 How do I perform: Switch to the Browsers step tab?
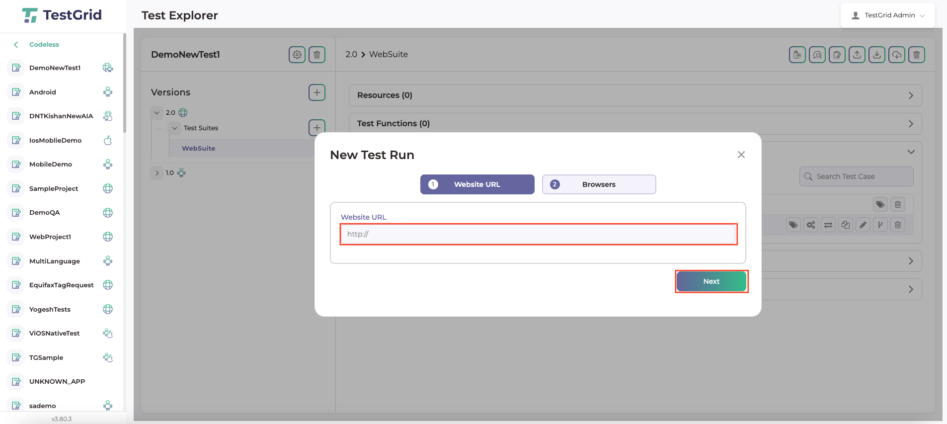599,184
